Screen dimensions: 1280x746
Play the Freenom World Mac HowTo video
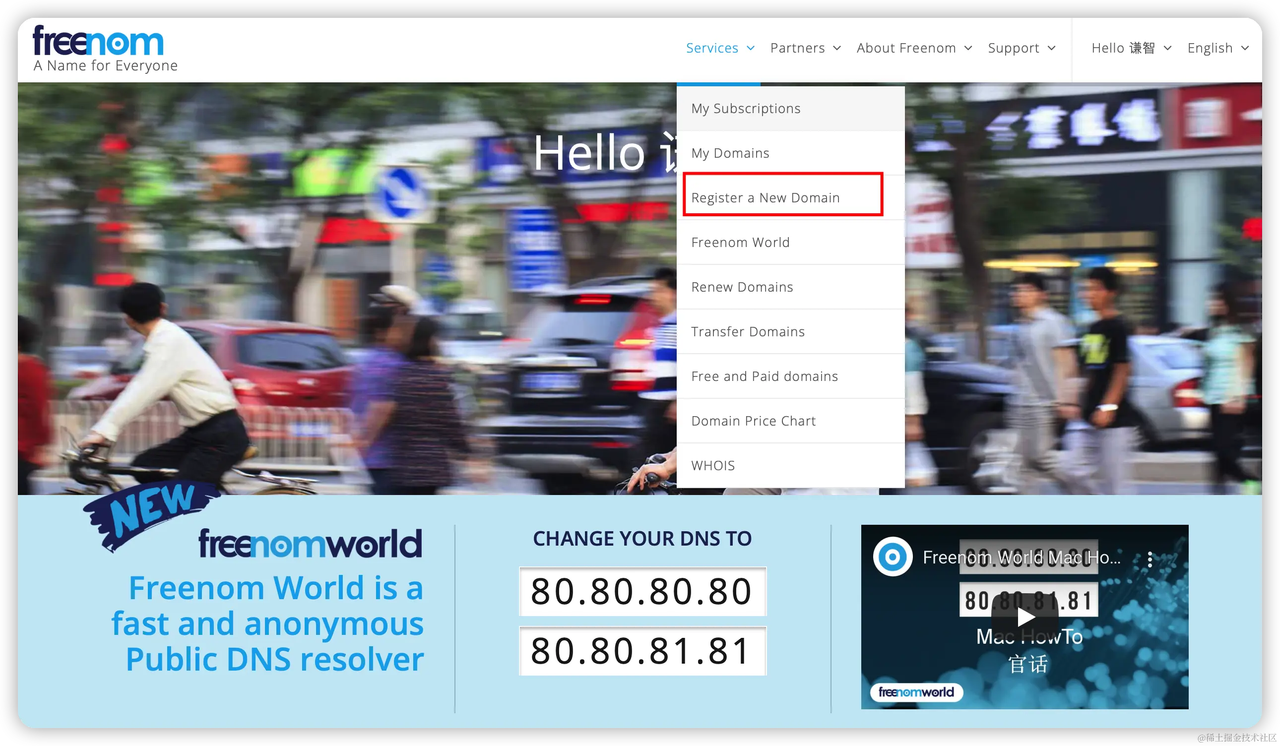click(1024, 617)
